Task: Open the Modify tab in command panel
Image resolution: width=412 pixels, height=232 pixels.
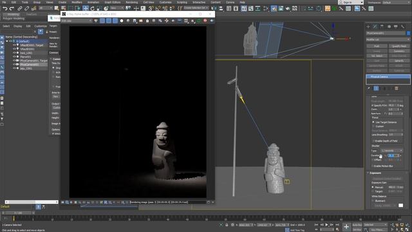Action: (x=375, y=26)
